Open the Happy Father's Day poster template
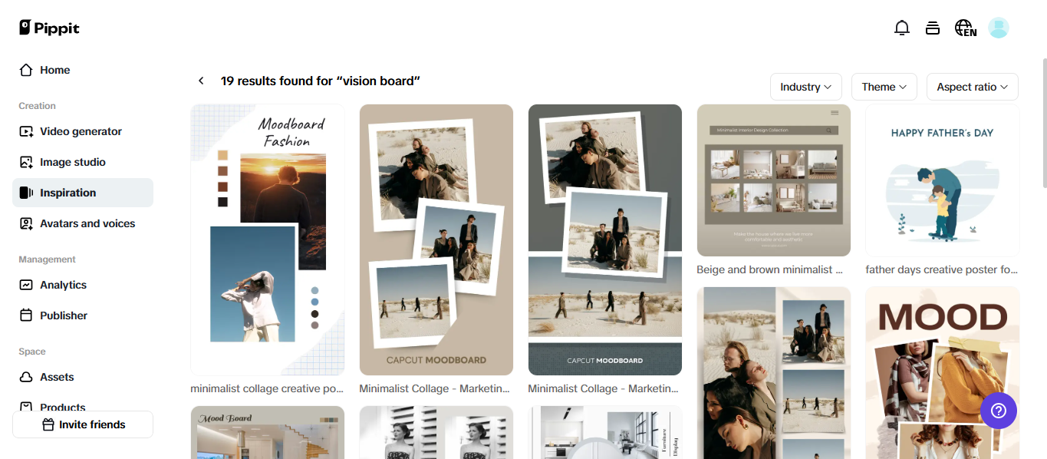 coord(943,180)
